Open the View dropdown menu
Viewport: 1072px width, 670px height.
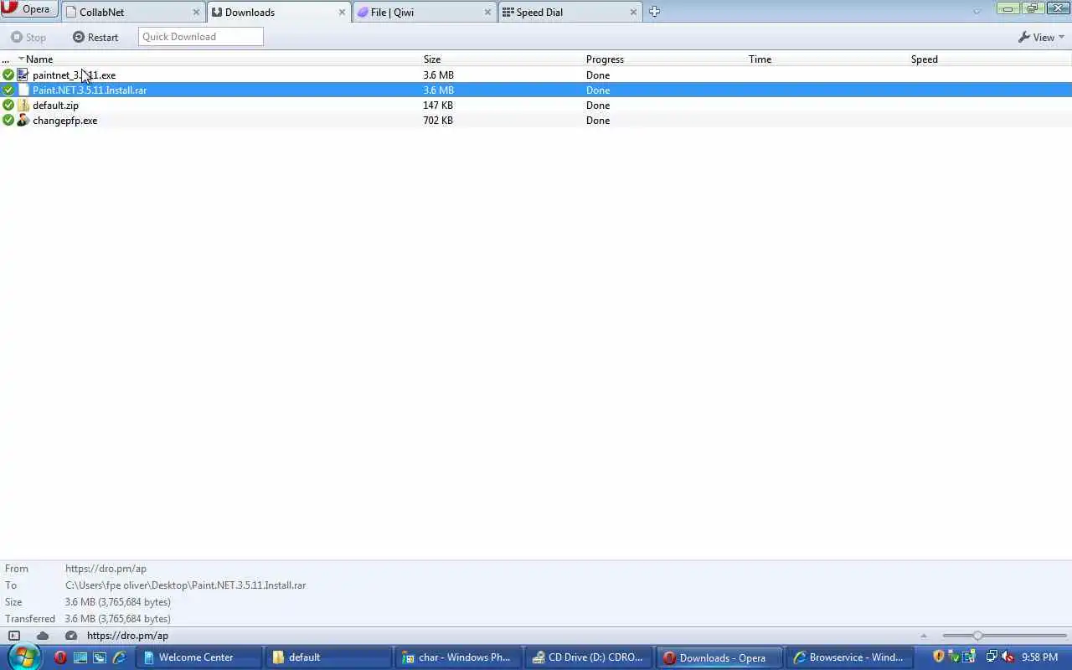[x=1041, y=37]
